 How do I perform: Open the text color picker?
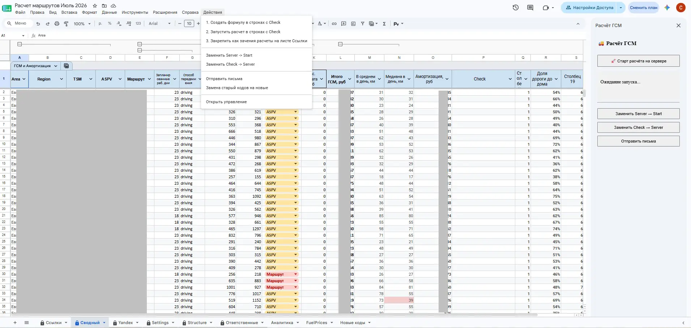click(321, 24)
